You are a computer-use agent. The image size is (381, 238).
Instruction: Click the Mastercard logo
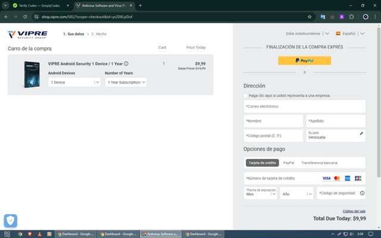coord(337,178)
